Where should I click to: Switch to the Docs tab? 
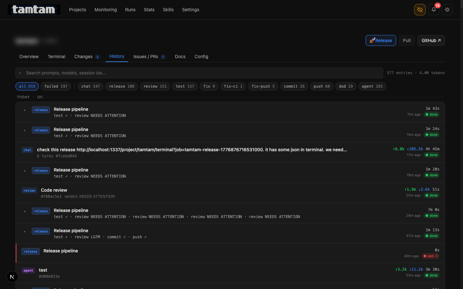point(180,57)
